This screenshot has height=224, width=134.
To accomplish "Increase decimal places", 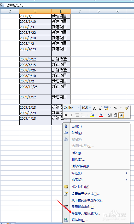I will (109, 115).
